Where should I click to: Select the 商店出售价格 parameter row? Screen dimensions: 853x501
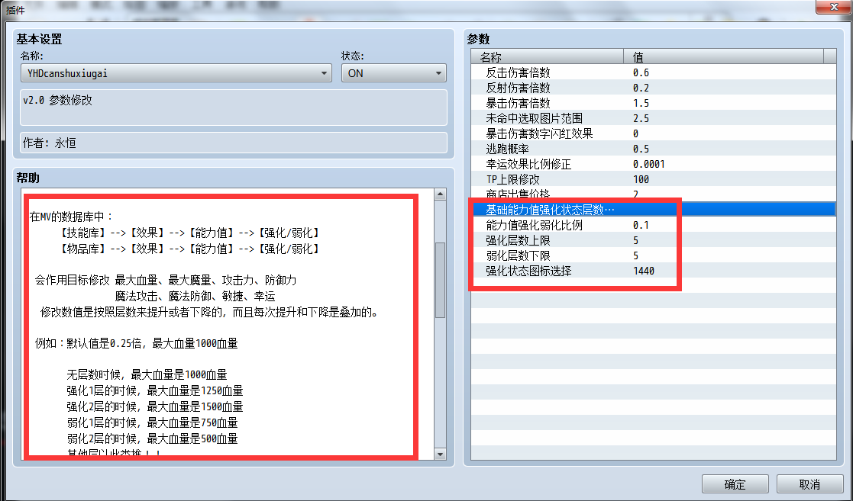click(x=654, y=194)
